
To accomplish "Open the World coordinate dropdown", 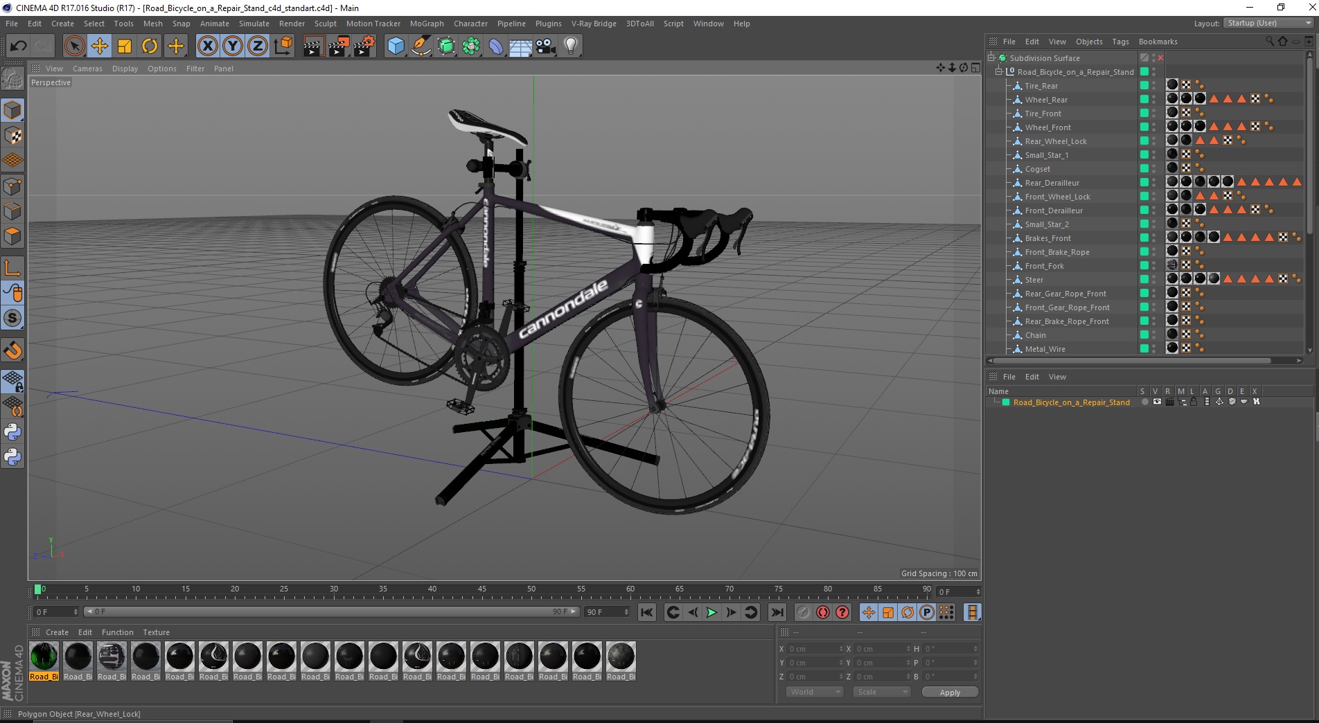I will click(815, 692).
